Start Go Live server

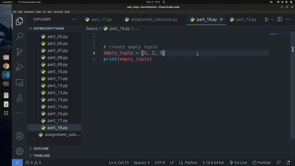click(x=238, y=162)
